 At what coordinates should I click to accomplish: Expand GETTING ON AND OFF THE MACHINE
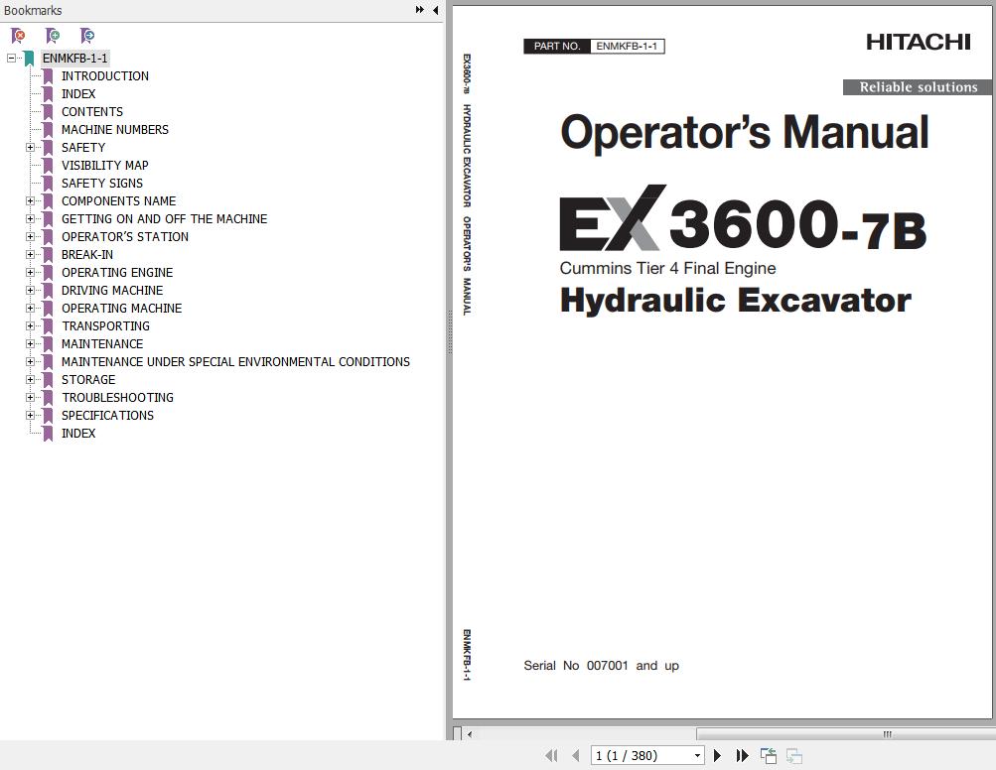pyautogui.click(x=30, y=218)
